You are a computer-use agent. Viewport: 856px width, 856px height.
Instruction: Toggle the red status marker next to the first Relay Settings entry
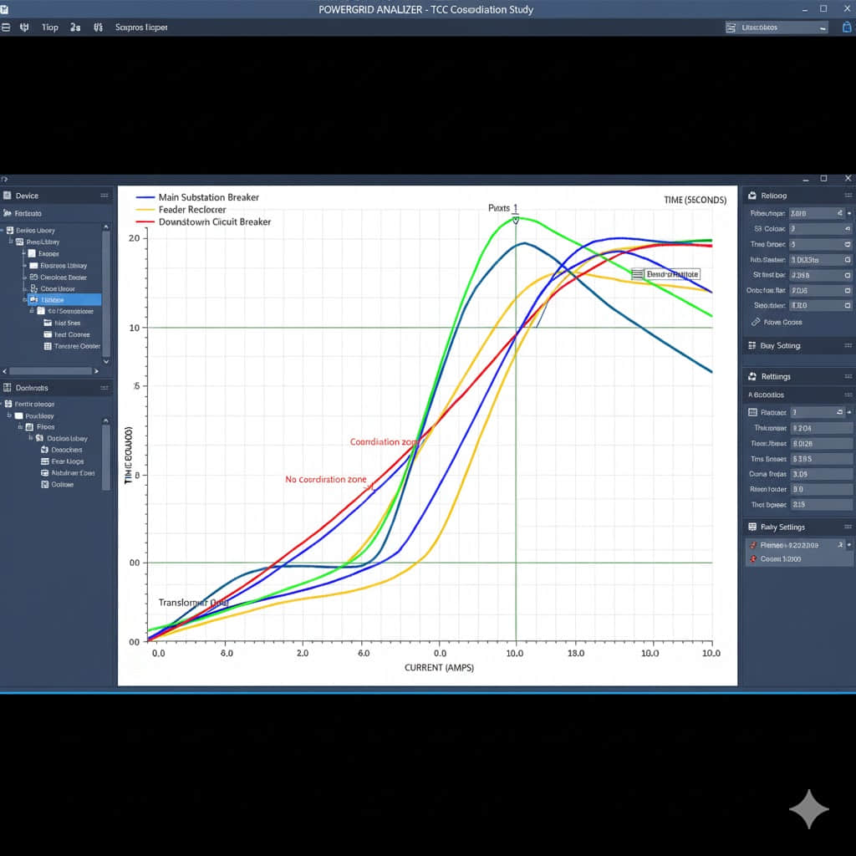[753, 545]
